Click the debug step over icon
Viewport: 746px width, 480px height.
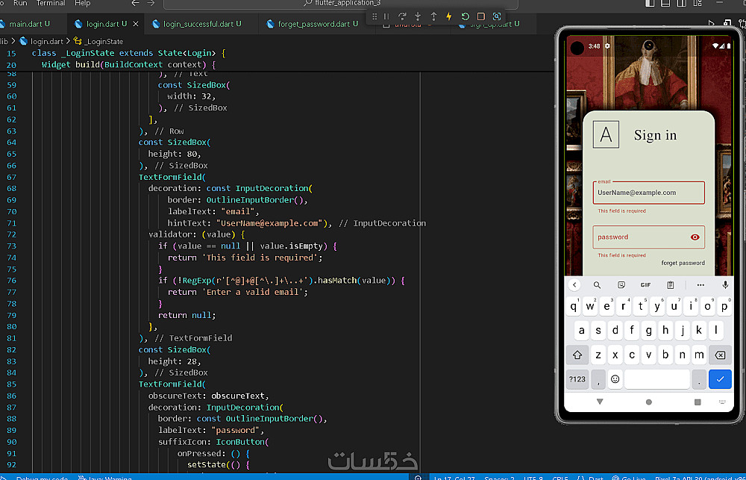tap(402, 16)
